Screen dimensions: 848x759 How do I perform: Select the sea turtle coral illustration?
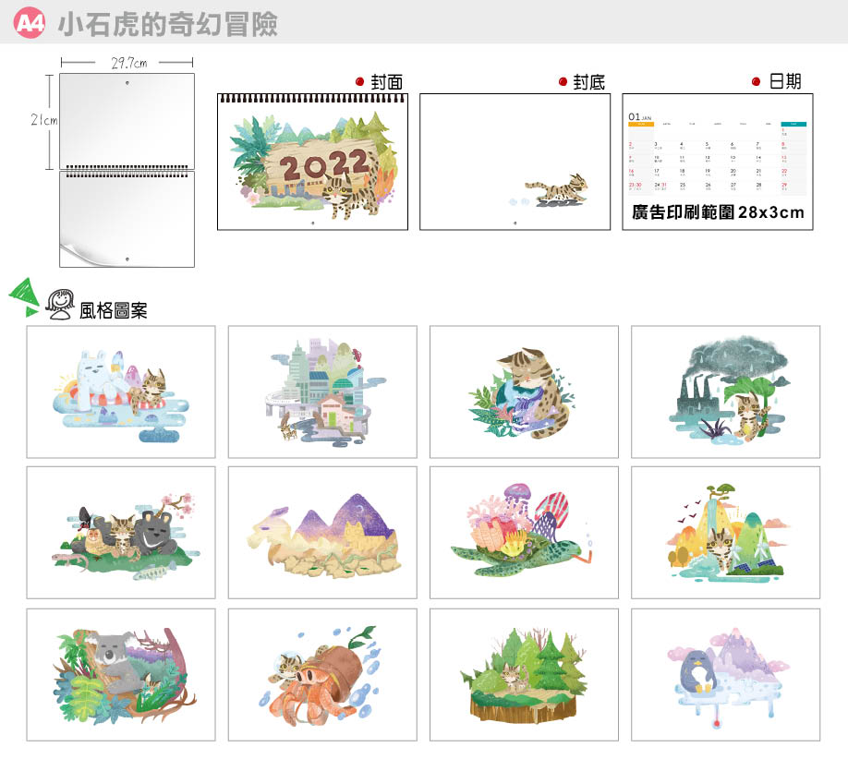(x=524, y=533)
